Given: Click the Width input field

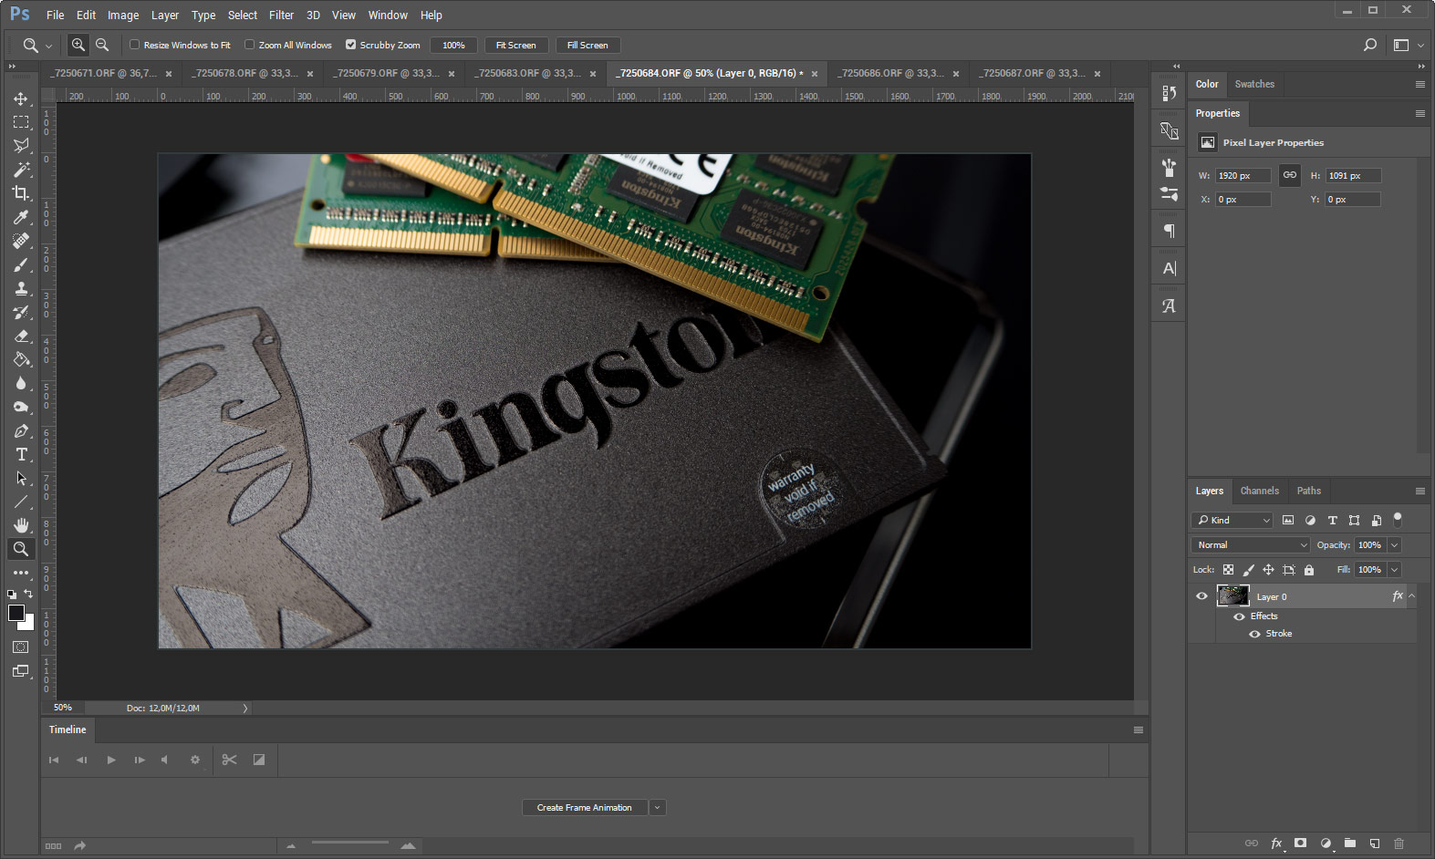Looking at the screenshot, I should click(1243, 175).
